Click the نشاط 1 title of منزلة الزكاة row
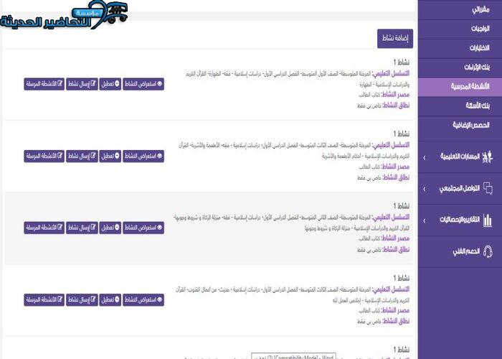Viewport: 502px width, 359px height. pos(402,206)
